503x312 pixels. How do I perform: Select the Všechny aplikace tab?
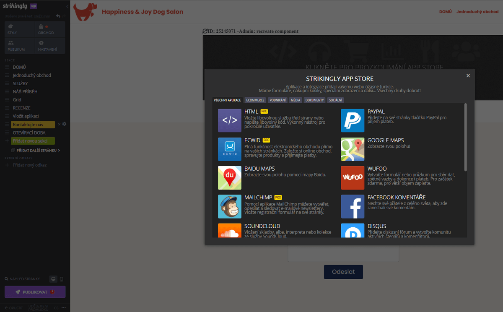pos(227,100)
